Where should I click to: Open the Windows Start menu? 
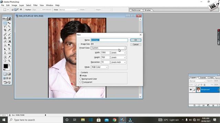4,120
